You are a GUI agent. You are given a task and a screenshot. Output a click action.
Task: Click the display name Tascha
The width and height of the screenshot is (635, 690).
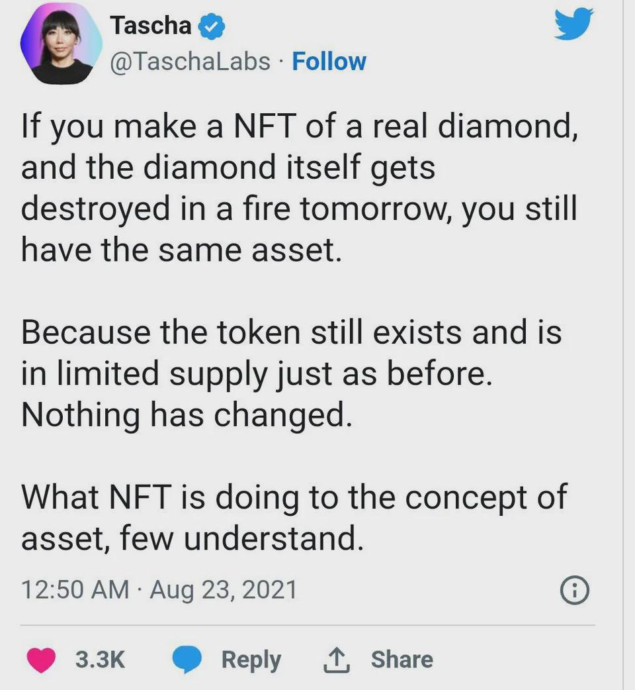pos(151,26)
